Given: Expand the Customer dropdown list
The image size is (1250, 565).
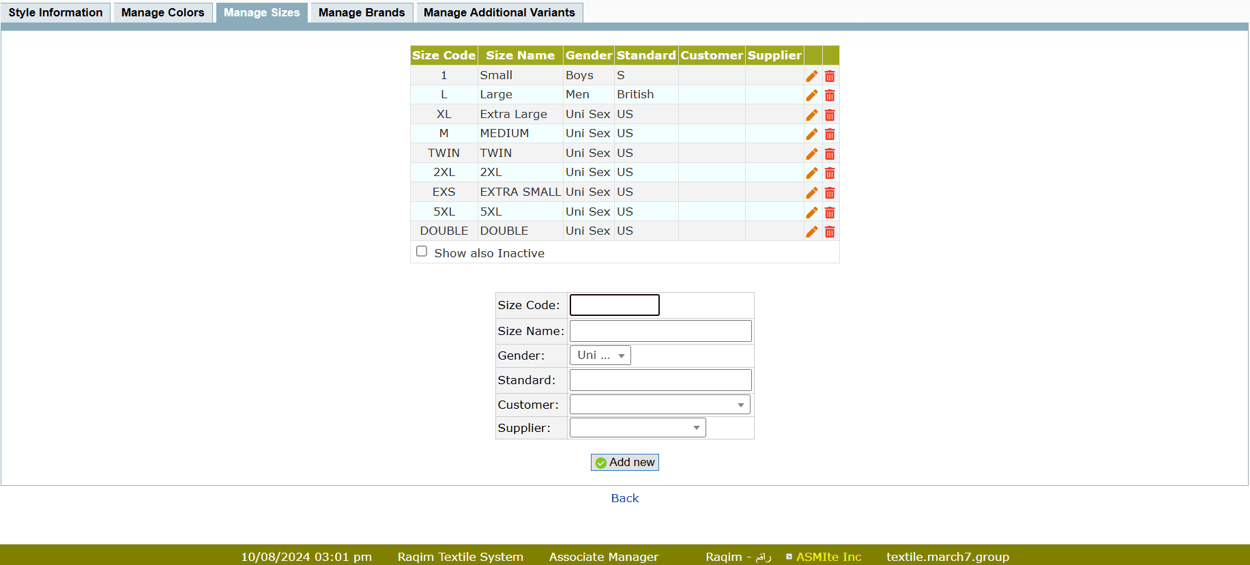Looking at the screenshot, I should pyautogui.click(x=659, y=405).
